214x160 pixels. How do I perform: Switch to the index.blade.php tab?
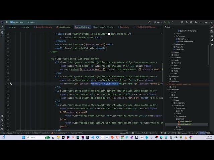64,27
